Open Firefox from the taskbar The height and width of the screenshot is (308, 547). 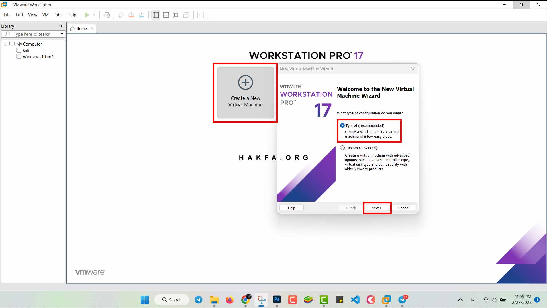pos(230,300)
